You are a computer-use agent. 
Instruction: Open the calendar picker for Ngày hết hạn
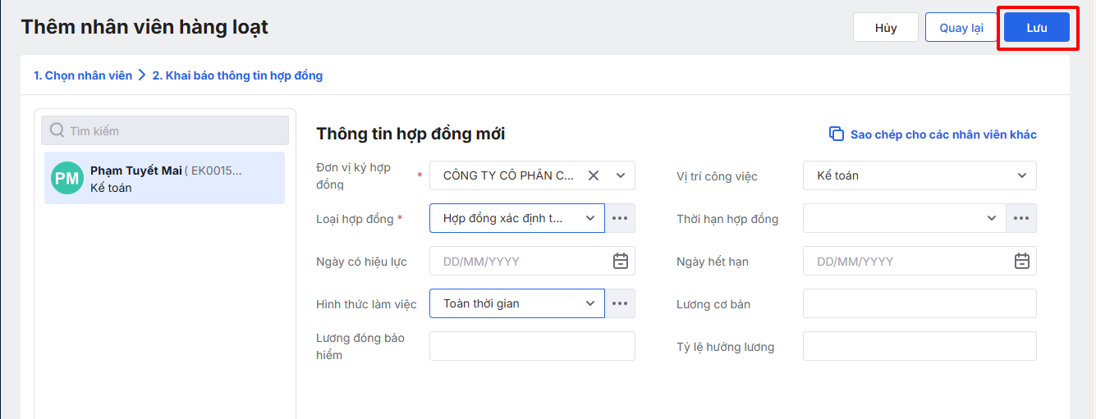(1021, 261)
